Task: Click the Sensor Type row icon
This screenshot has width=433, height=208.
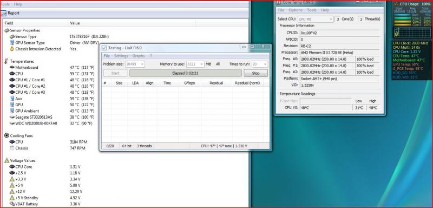Action: 12,36
